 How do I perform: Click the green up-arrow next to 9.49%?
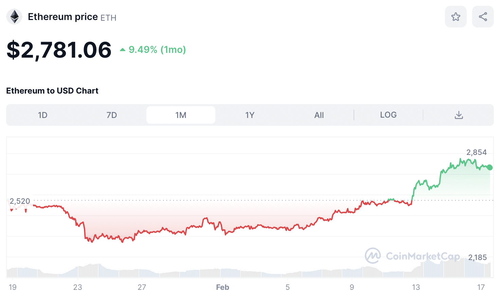(x=123, y=50)
